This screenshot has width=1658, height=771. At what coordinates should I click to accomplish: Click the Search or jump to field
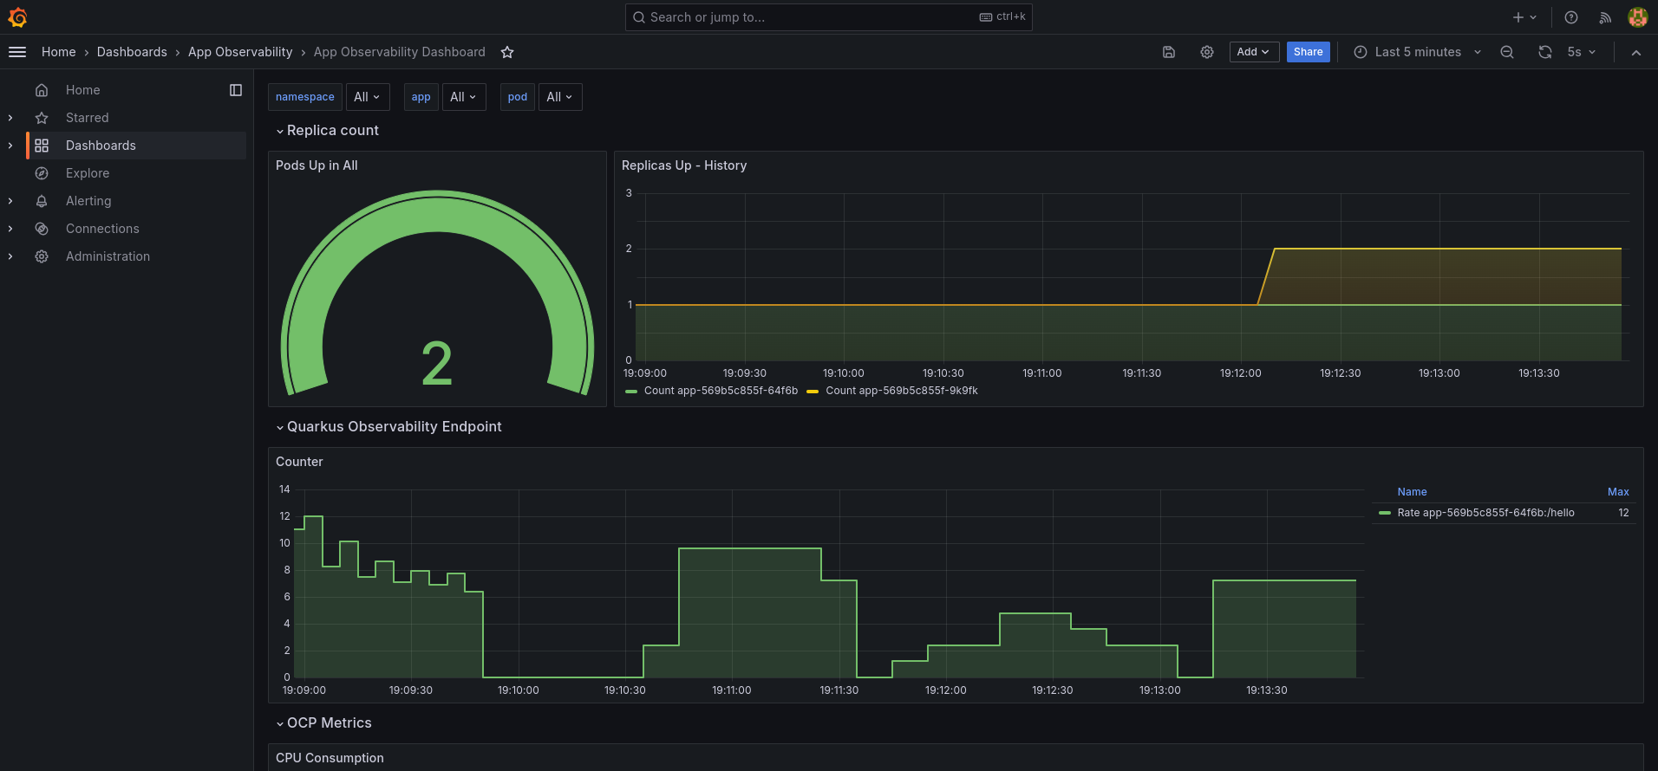(828, 17)
